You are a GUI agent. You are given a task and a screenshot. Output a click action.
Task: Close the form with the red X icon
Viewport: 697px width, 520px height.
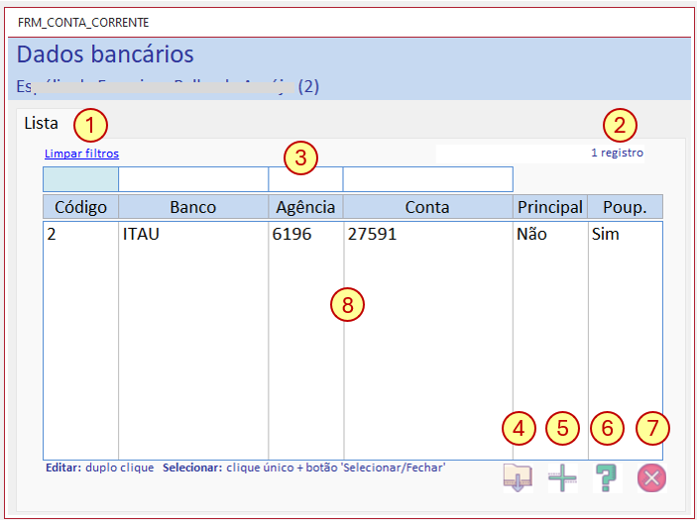[651, 478]
